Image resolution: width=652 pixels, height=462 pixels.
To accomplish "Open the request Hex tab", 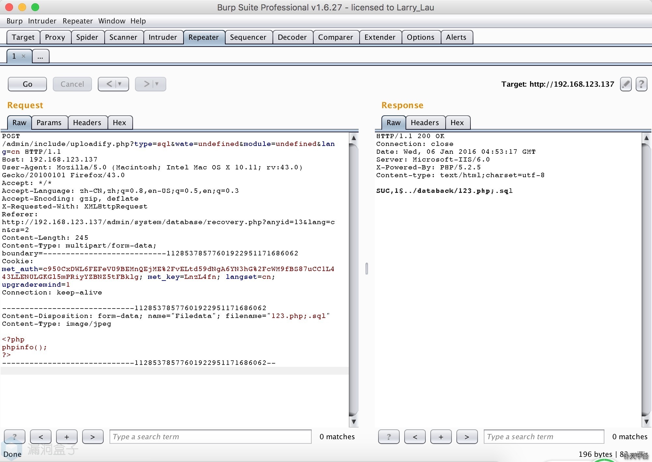I will 120,123.
